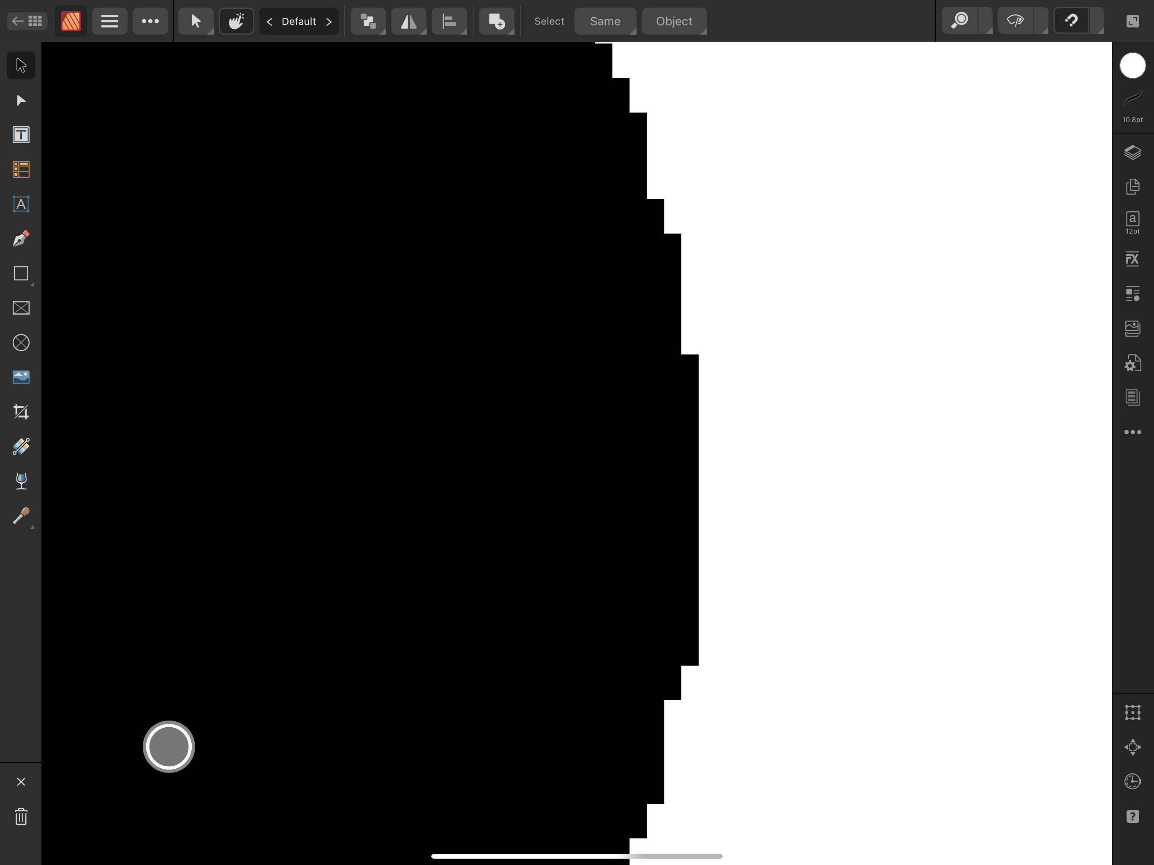Open the Layer FX panel
The width and height of the screenshot is (1154, 865).
[x=1132, y=259]
